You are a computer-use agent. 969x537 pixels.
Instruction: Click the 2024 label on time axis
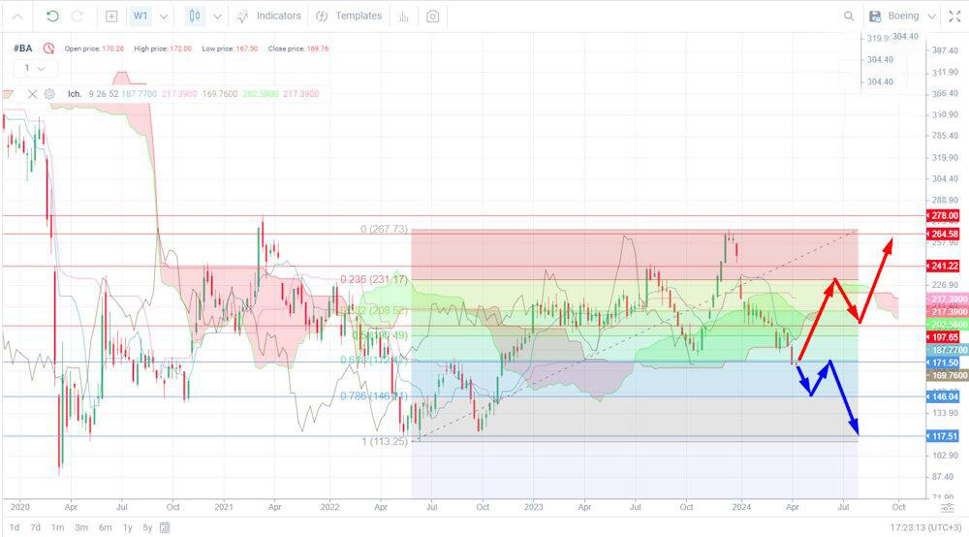(x=741, y=507)
